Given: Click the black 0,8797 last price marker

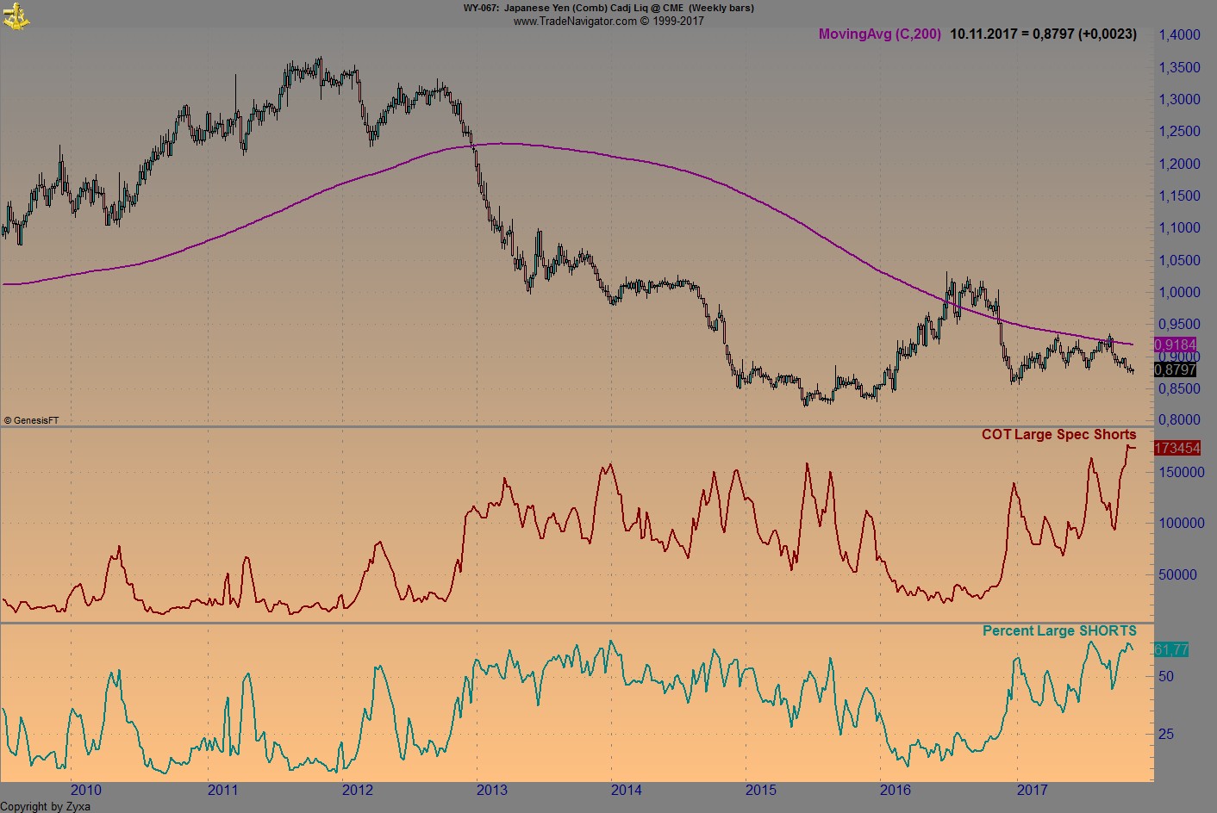Looking at the screenshot, I should 1176,370.
